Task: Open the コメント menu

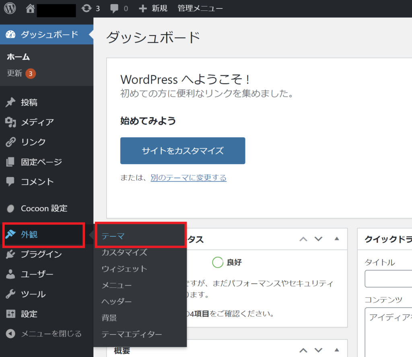Action: (x=47, y=182)
